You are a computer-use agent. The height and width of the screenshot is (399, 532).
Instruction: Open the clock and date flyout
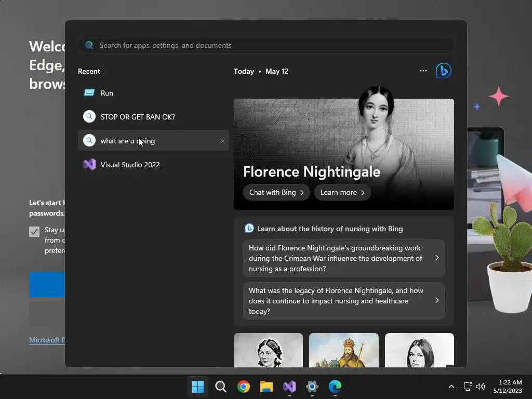(508, 387)
